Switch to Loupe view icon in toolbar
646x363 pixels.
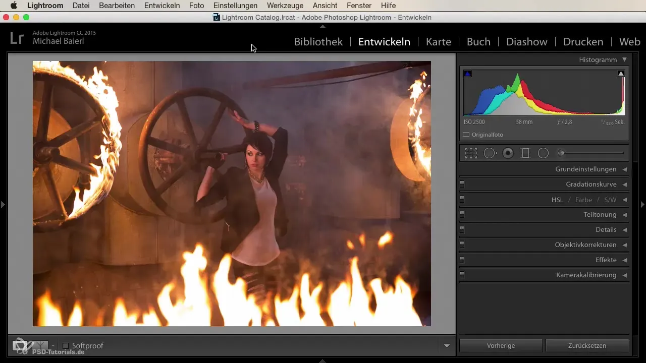click(x=20, y=346)
